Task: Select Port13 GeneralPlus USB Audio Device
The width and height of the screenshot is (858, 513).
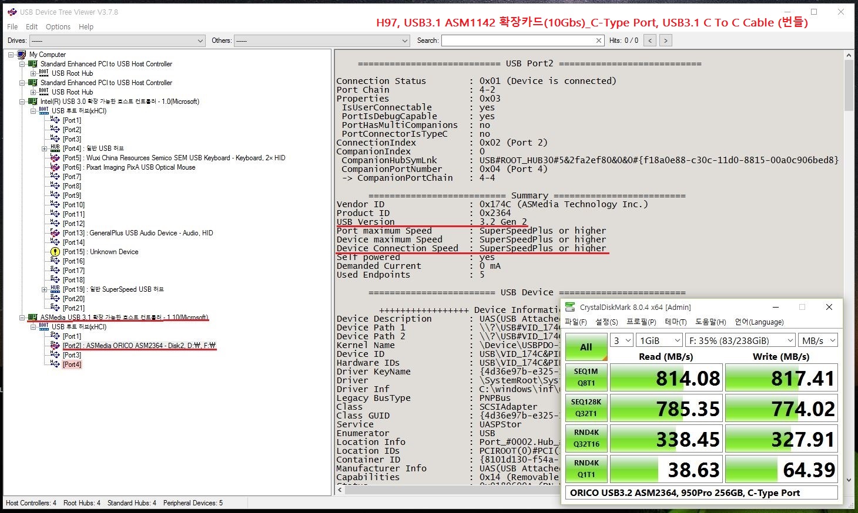Action: [138, 233]
